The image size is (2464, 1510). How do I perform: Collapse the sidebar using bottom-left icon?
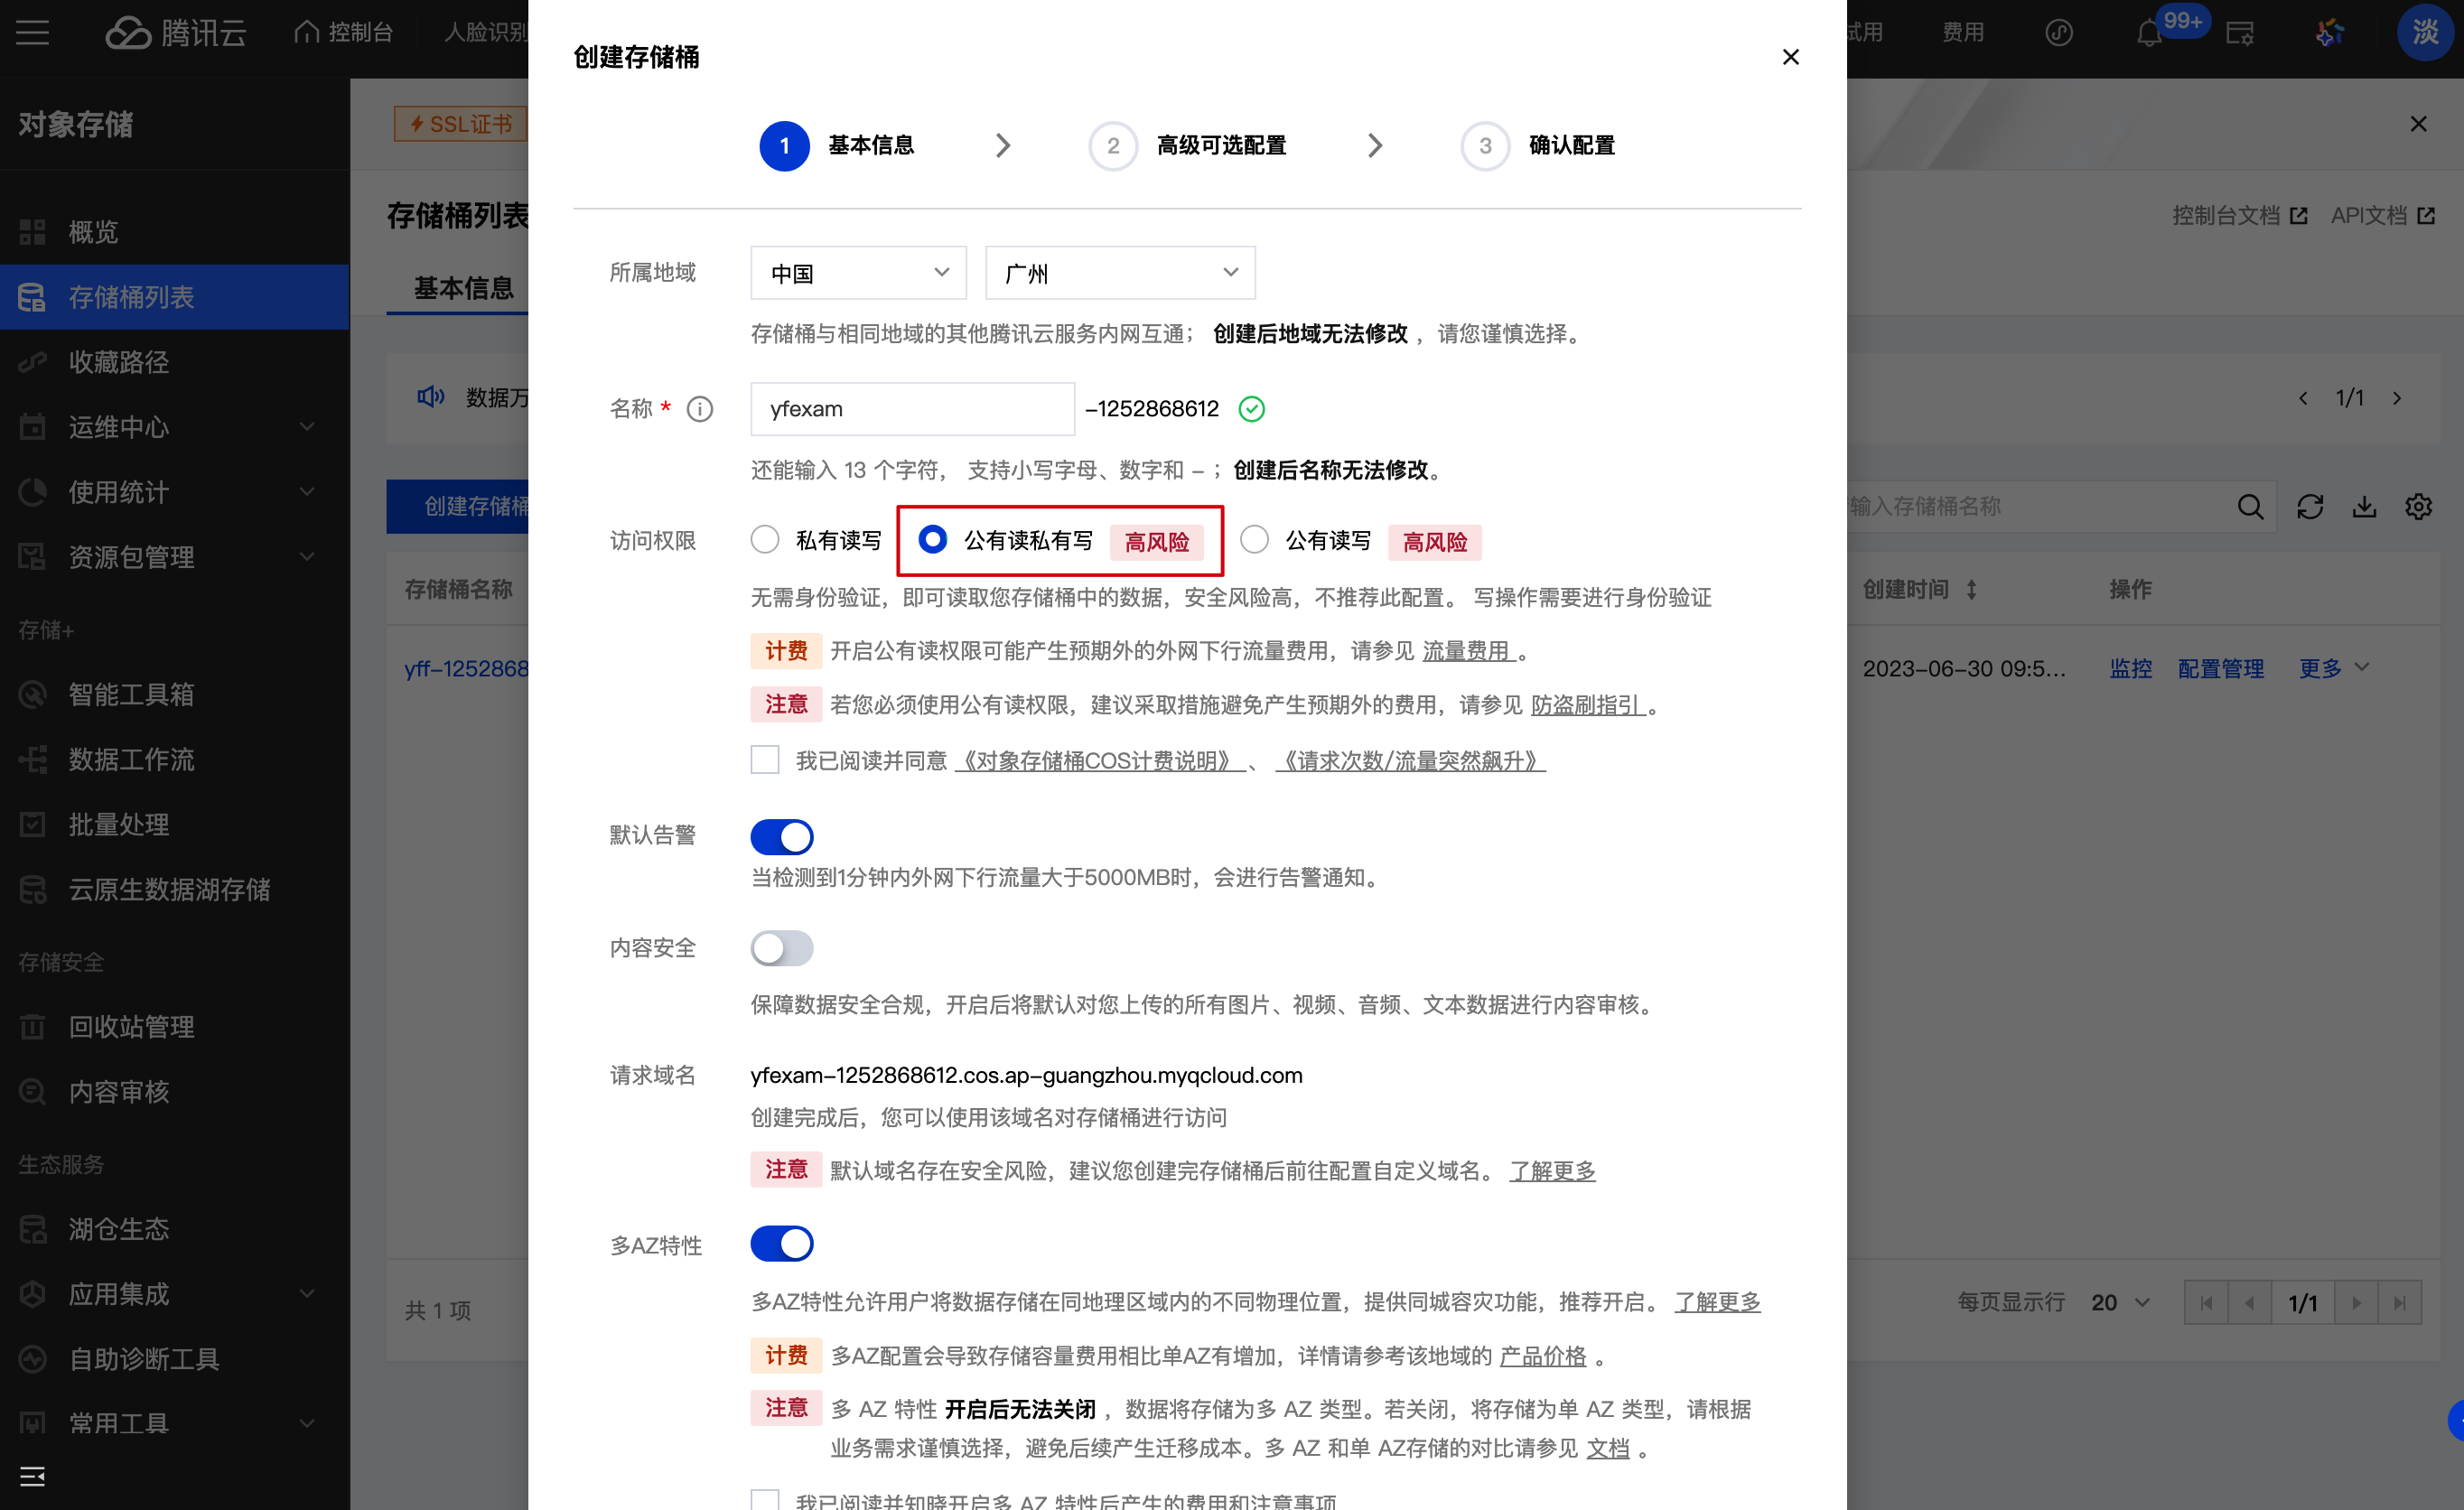[32, 1476]
